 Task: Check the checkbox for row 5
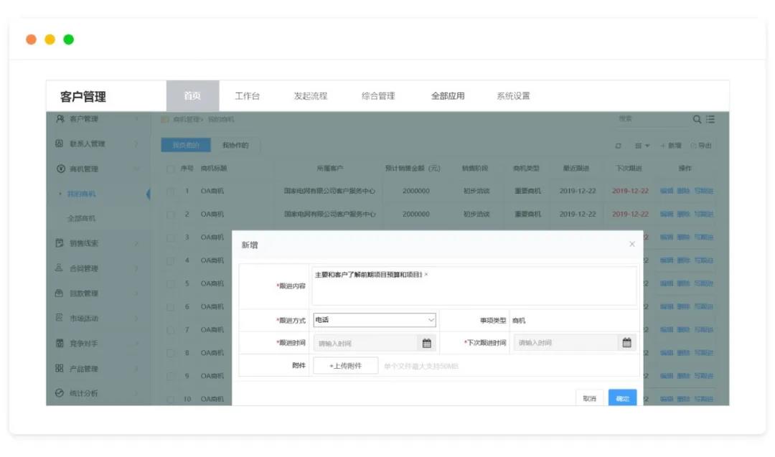pyautogui.click(x=171, y=283)
